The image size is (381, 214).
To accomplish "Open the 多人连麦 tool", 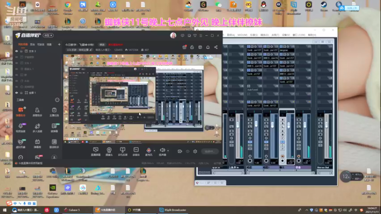I will pyautogui.click(x=37, y=128).
